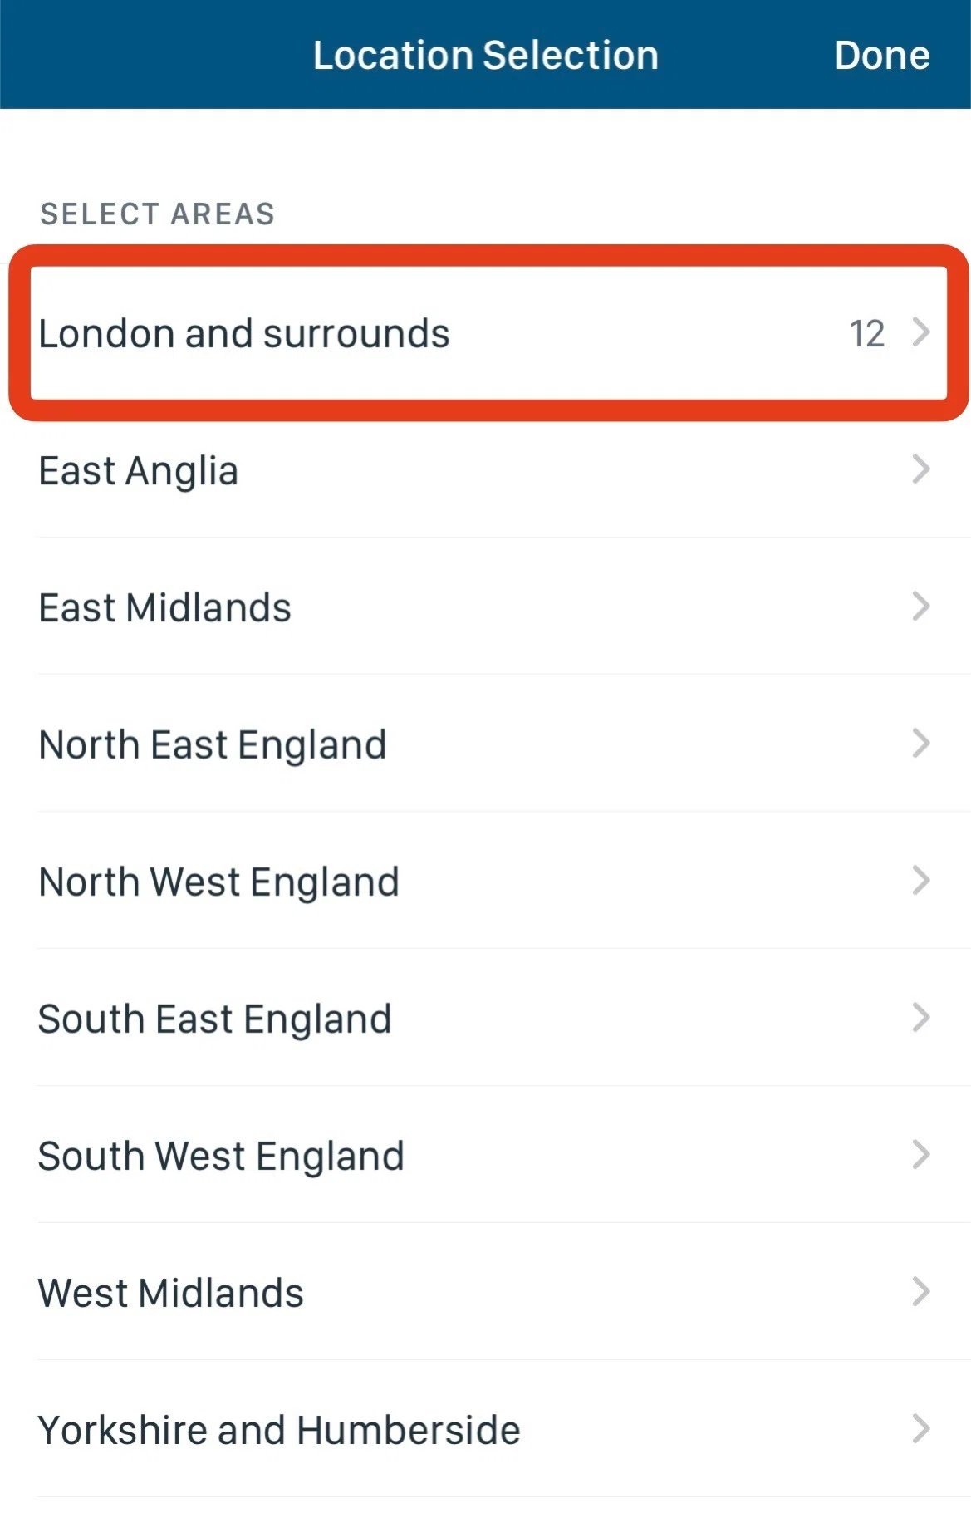Open the East Midlands area list

coord(165,608)
